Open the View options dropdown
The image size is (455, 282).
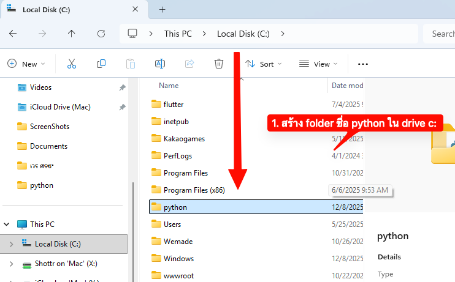tap(316, 64)
